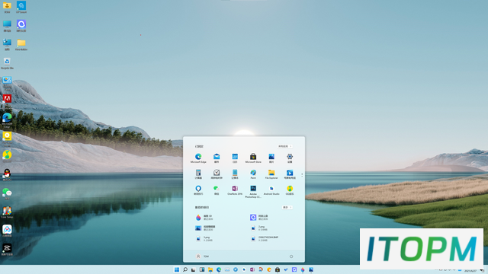488x274 pixels.
Task: Click the All apps button
Action: click(x=284, y=146)
